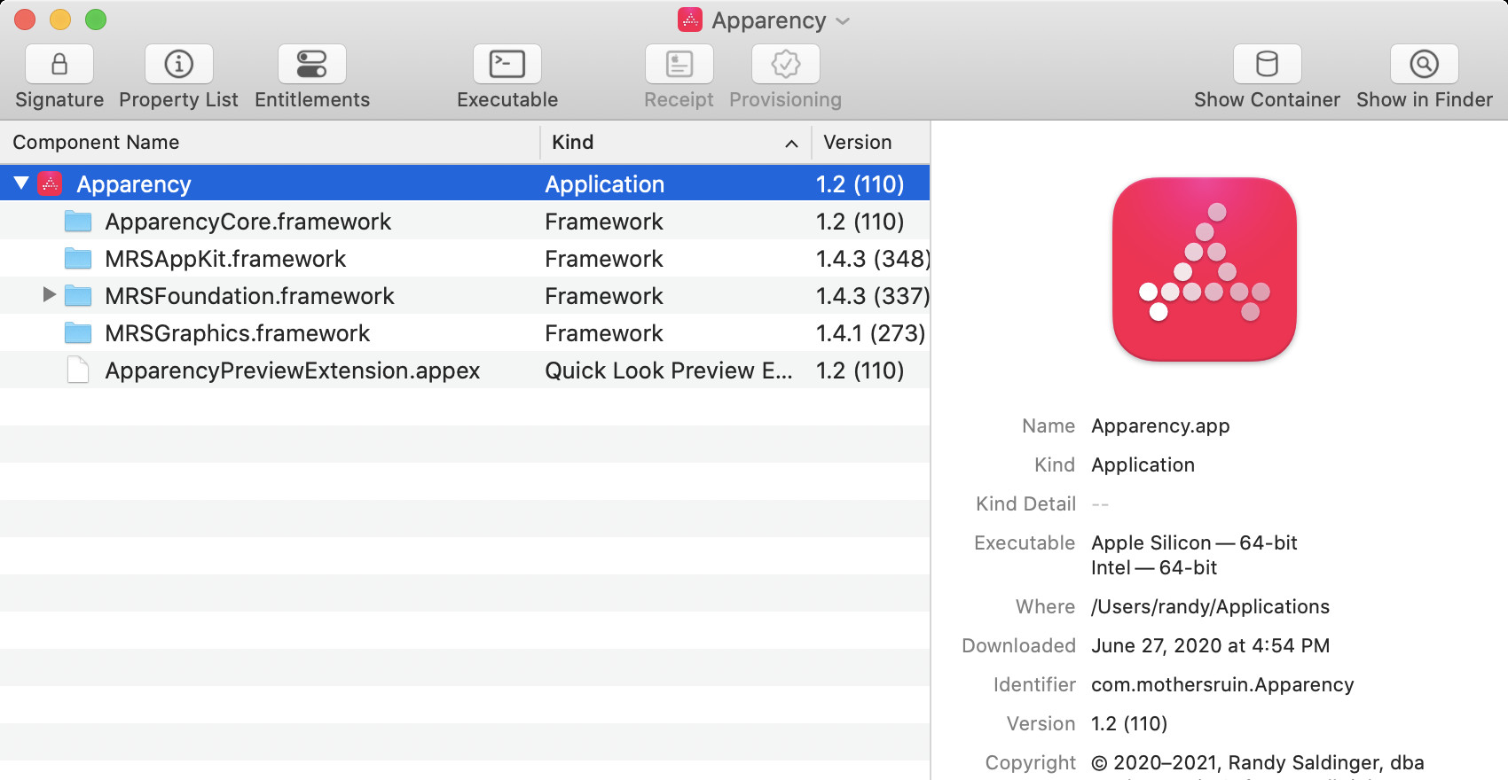Click the 1.2 (110) version value in info pane

point(1129,724)
